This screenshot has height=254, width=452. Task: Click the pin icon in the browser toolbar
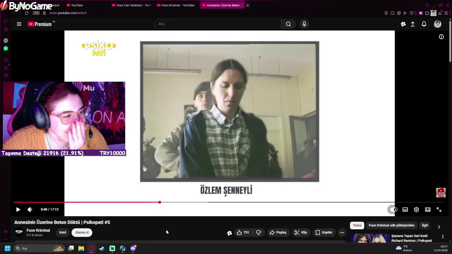386,13
